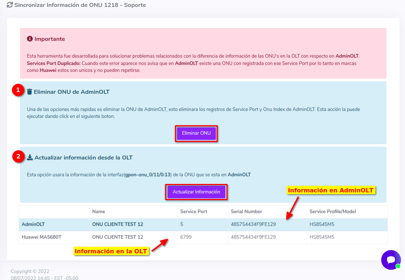
Task: Click the yellow Información en AdminOLT label
Action: [331, 190]
